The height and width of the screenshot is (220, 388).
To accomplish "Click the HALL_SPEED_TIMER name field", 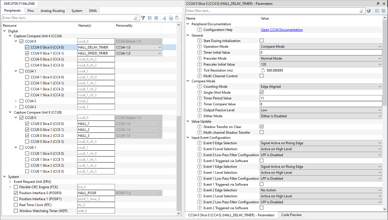I will (x=96, y=53).
